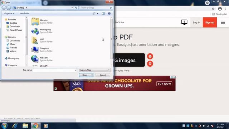Click BUY NOW in the chocolate ad
229x129 pixels.
coord(164,83)
